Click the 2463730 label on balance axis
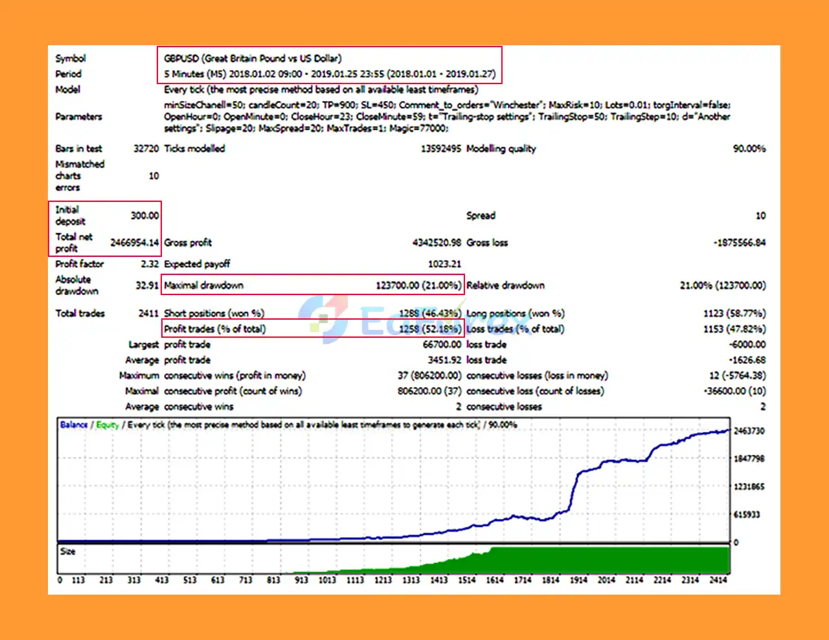 [749, 431]
